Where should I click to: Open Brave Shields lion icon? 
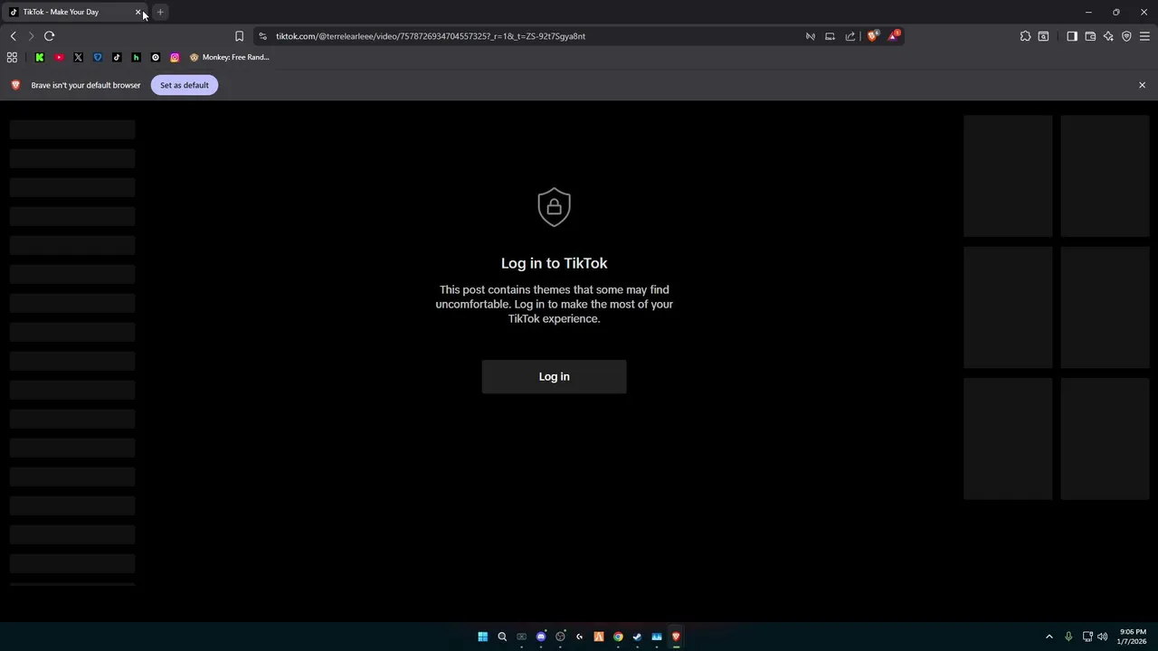pyautogui.click(x=872, y=36)
